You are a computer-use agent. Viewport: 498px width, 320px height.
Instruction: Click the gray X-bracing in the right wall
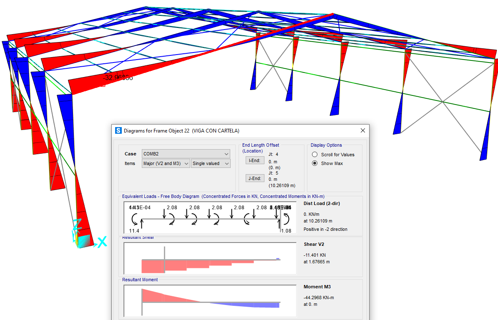click(x=442, y=101)
